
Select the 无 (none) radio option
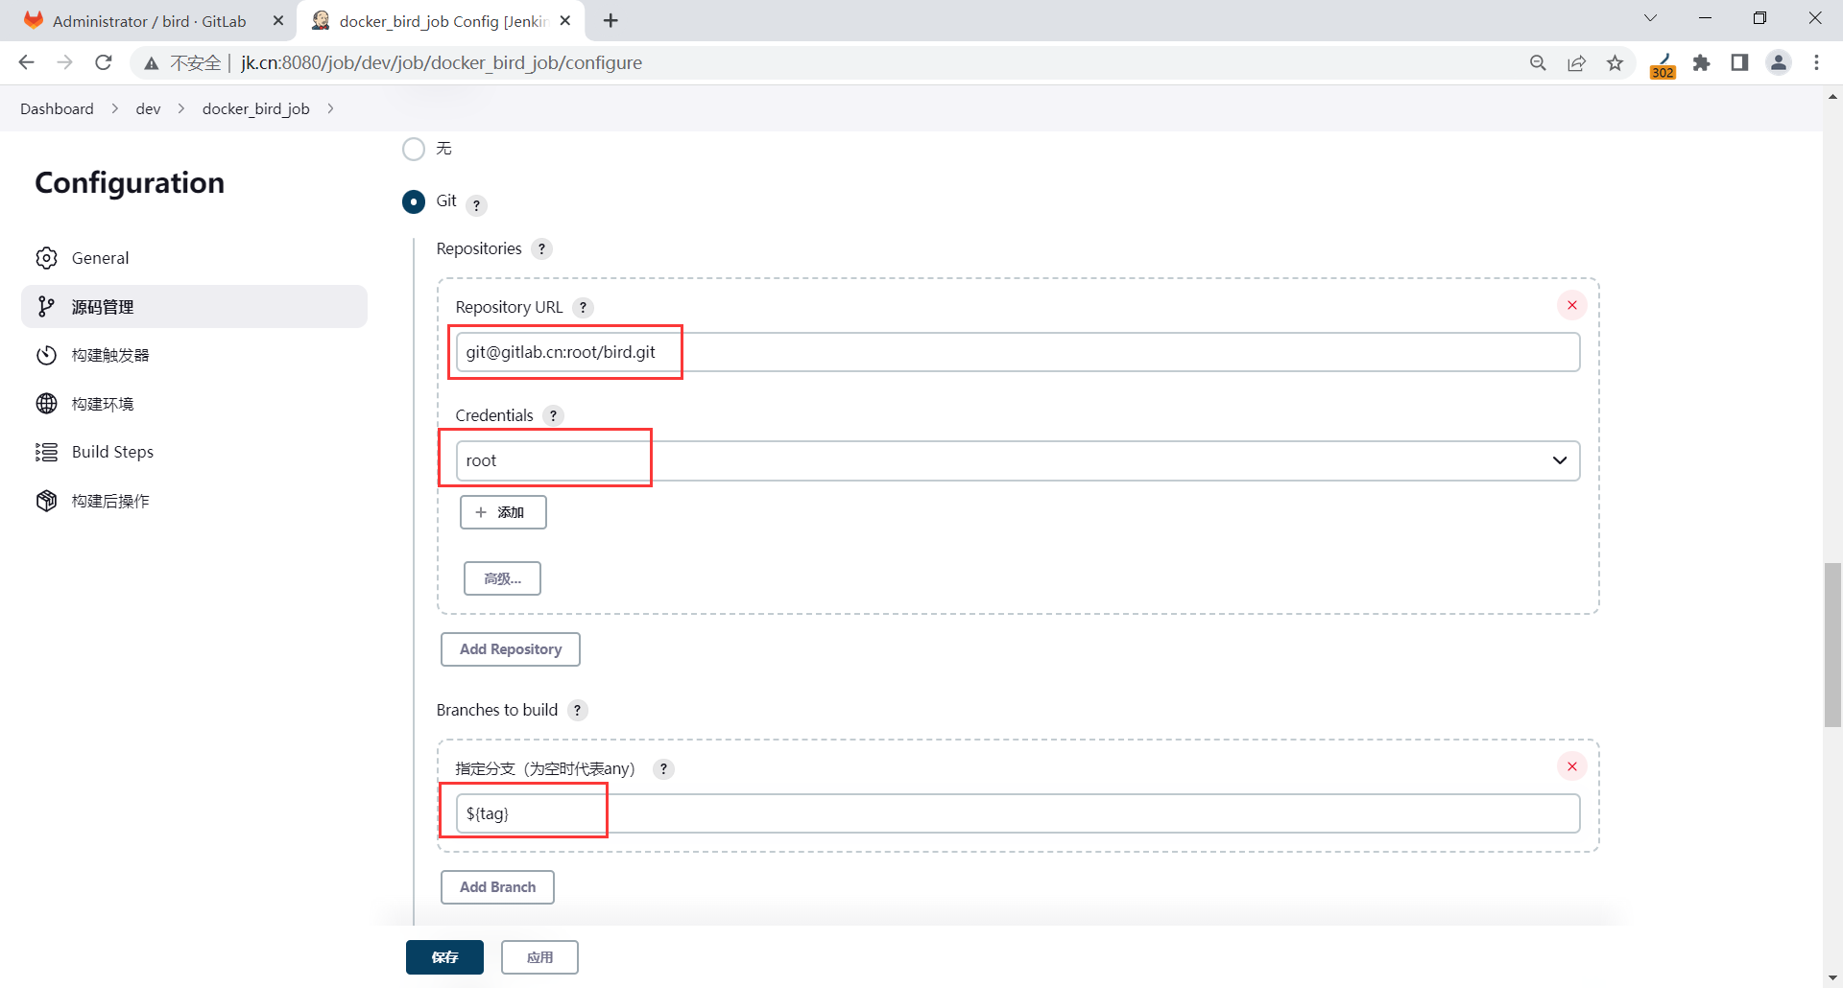coord(414,149)
